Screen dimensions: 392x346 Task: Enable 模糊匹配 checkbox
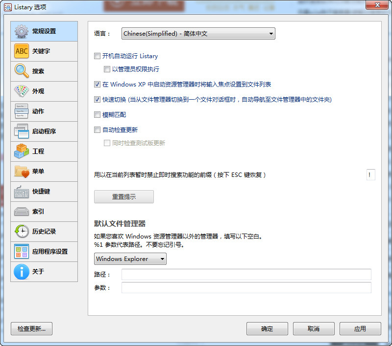(x=97, y=115)
